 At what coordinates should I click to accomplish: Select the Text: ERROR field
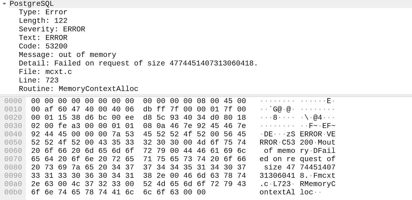pos(43,38)
